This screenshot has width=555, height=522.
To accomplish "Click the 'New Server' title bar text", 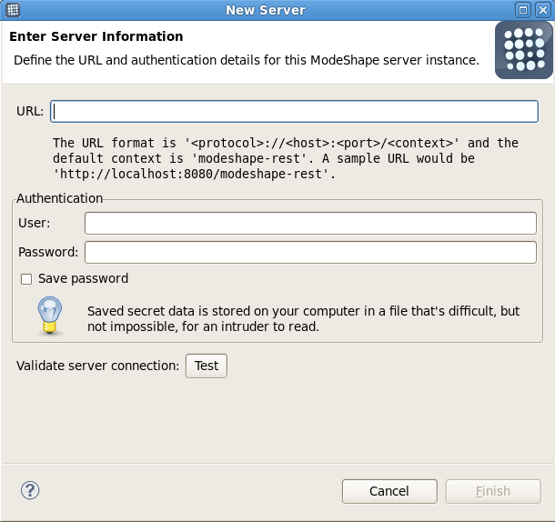I will click(x=265, y=10).
